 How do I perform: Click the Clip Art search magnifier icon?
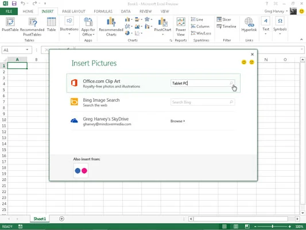point(231,83)
